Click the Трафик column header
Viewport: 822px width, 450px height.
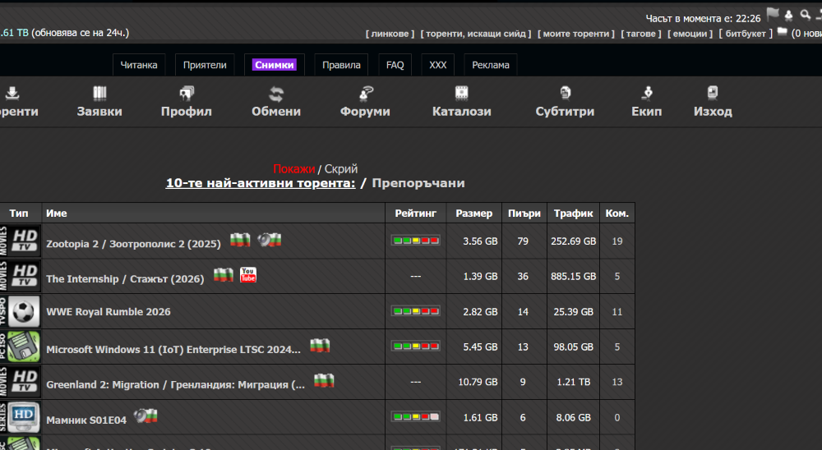[x=574, y=214]
